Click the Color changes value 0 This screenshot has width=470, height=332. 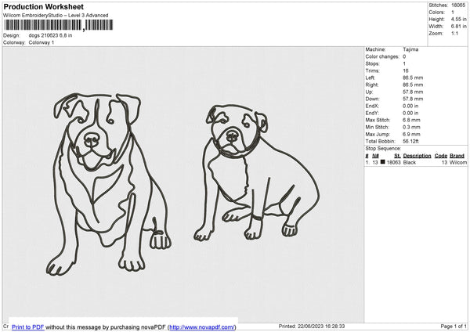pos(404,56)
